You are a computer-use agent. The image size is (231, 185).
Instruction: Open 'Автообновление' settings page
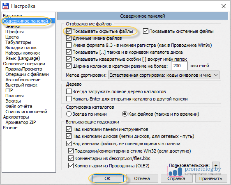click(23, 80)
